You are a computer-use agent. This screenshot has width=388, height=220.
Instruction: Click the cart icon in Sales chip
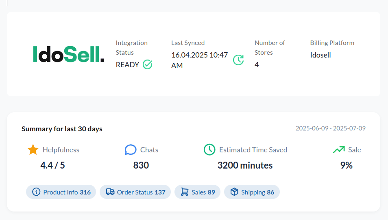coord(185,192)
